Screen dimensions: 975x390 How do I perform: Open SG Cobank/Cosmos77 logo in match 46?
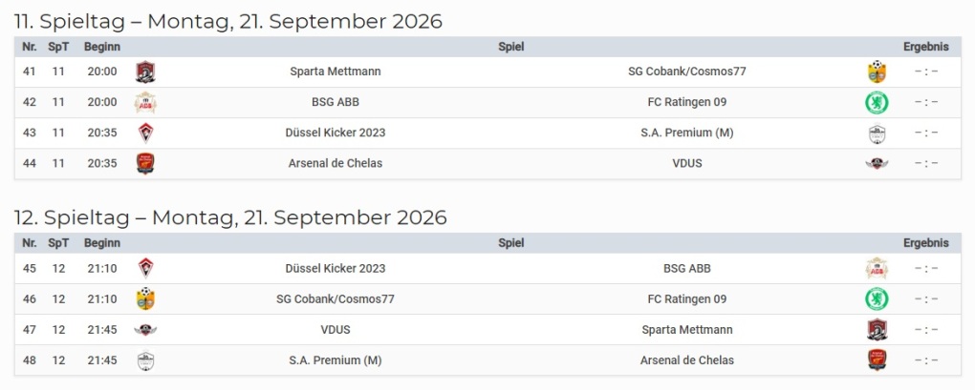point(145,299)
